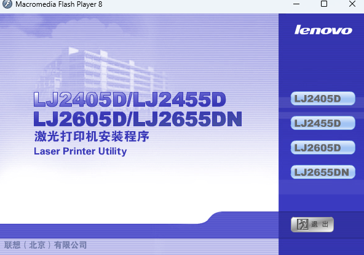Viewport: 364px width, 255px height.
Task: Click the 联想（北京）有限公司 footer text
Action: (45, 245)
